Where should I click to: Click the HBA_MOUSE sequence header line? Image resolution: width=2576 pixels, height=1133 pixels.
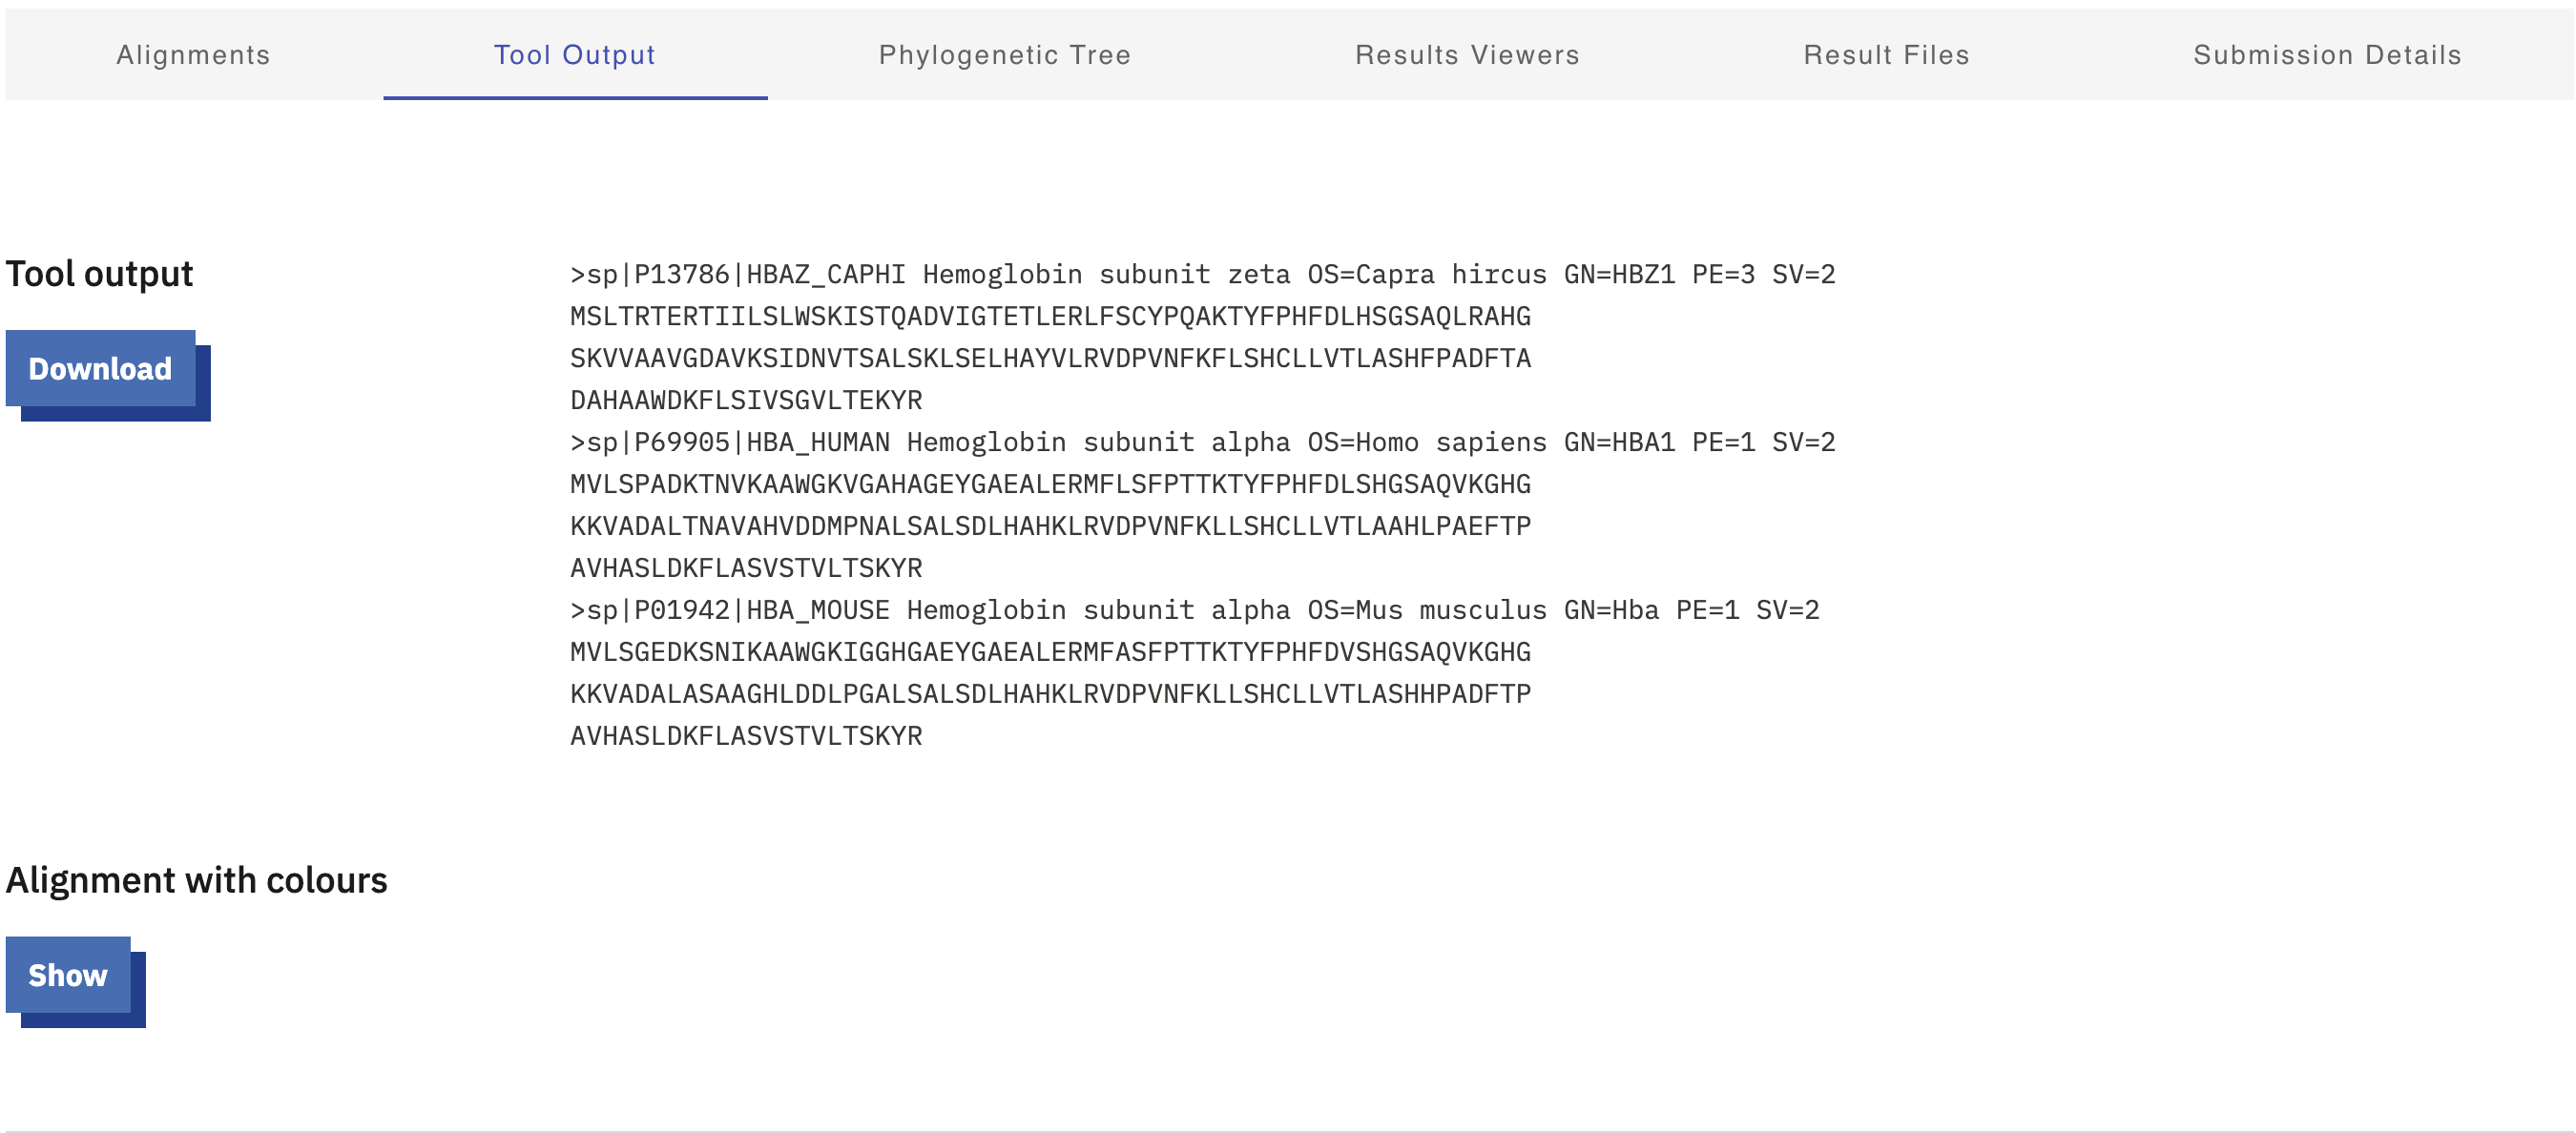[1194, 610]
